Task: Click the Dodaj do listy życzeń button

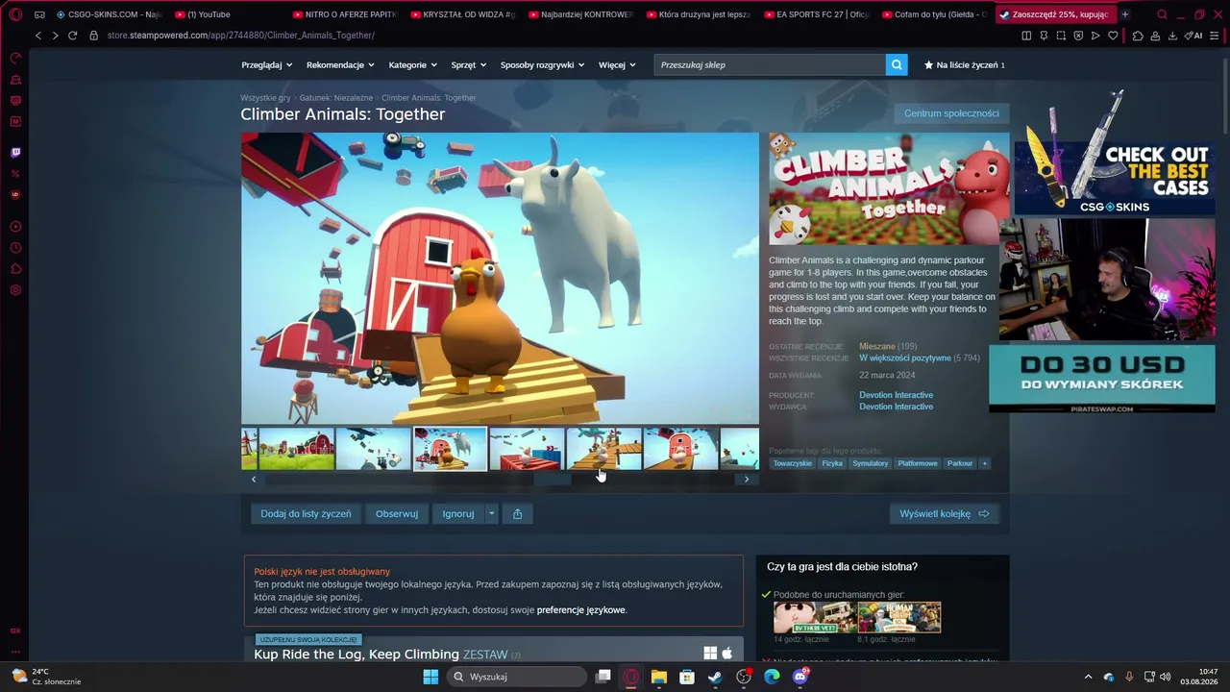Action: coord(306,514)
